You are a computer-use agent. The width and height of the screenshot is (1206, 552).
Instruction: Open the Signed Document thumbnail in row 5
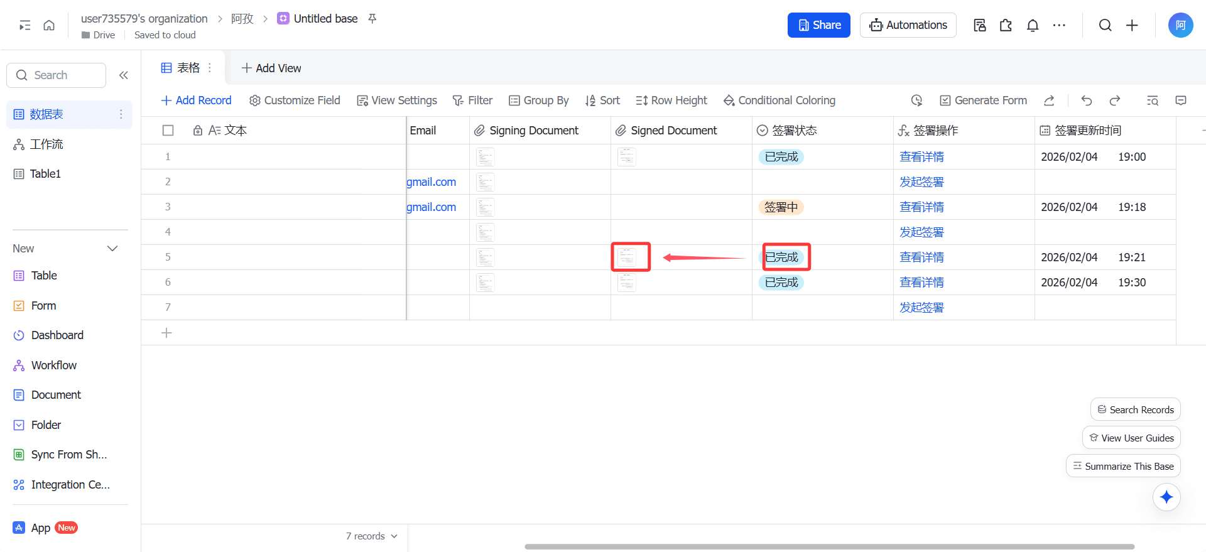(x=627, y=257)
